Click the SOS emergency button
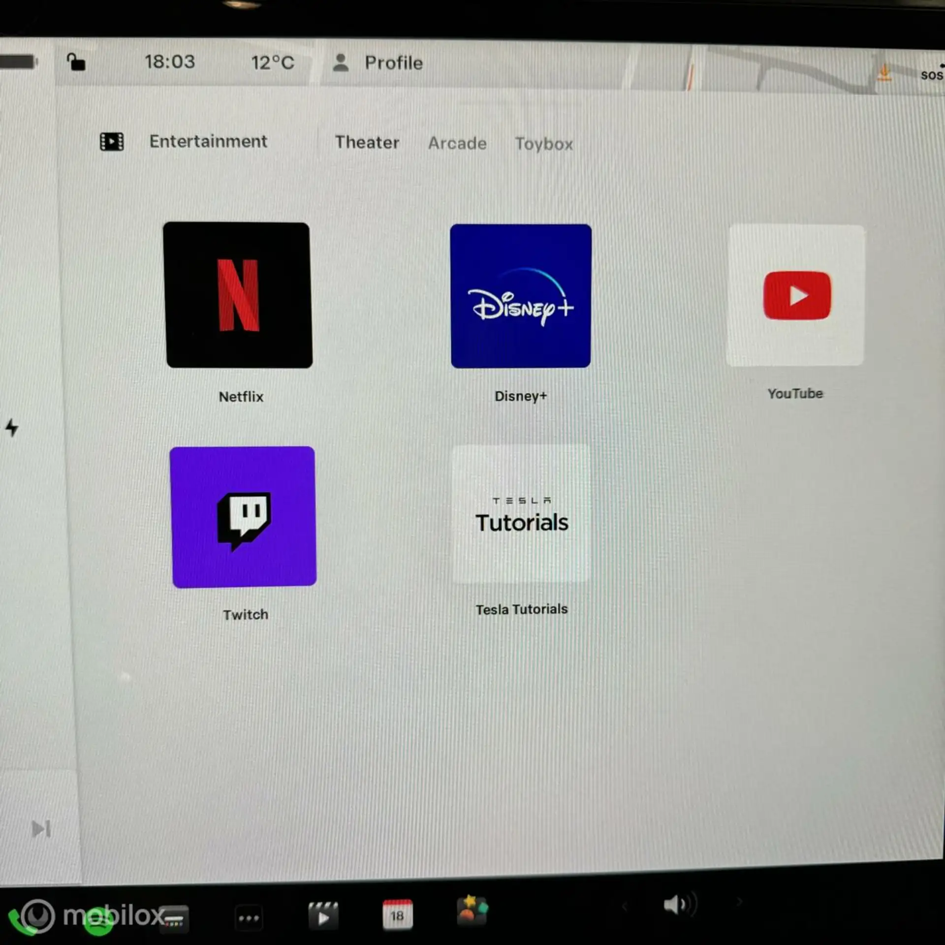The width and height of the screenshot is (945, 945). point(929,73)
